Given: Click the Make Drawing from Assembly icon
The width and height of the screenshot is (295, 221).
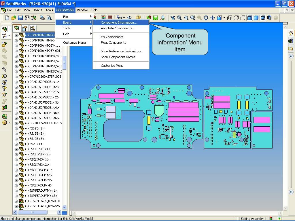Looking at the screenshot, I should click(27, 18).
